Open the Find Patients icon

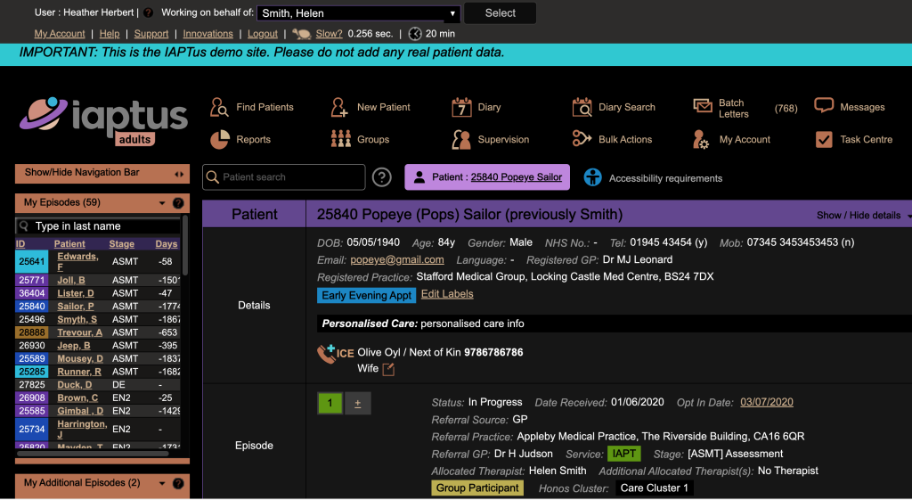(219, 108)
